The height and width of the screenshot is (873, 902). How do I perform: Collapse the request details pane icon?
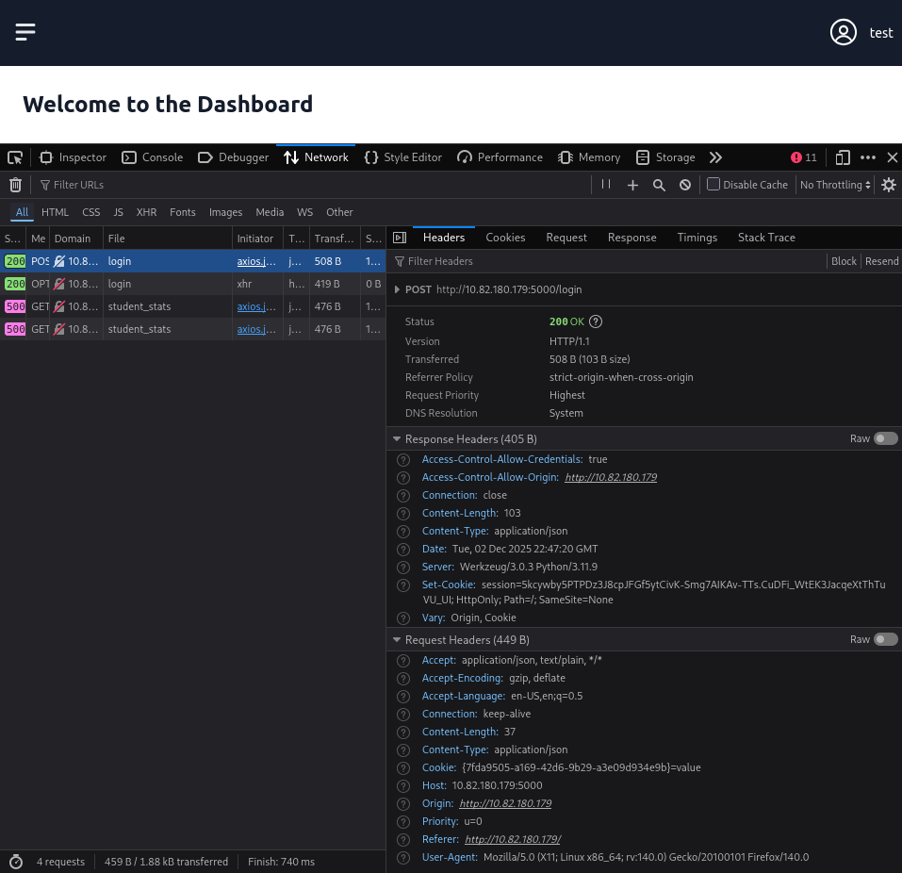pyautogui.click(x=400, y=238)
